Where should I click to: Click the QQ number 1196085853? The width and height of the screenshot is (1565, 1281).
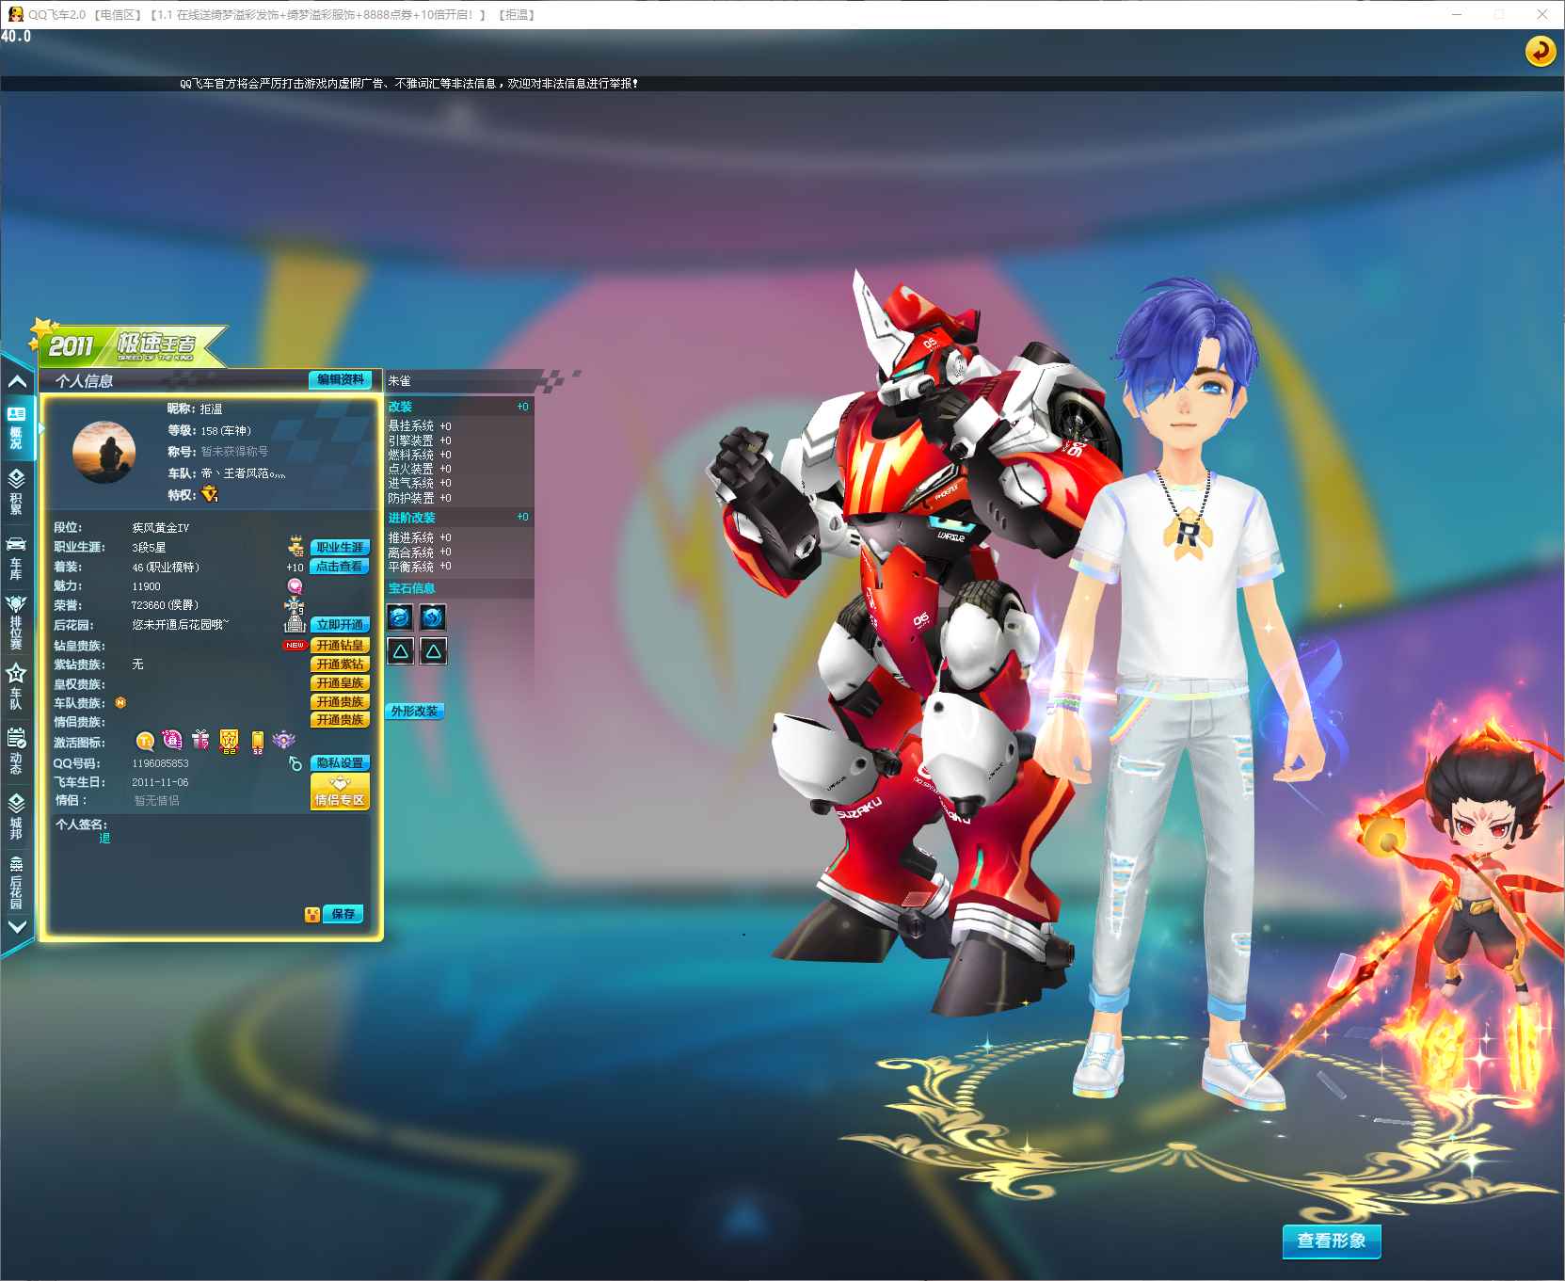(160, 763)
